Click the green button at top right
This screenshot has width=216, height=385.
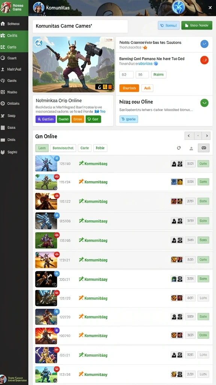point(196,25)
